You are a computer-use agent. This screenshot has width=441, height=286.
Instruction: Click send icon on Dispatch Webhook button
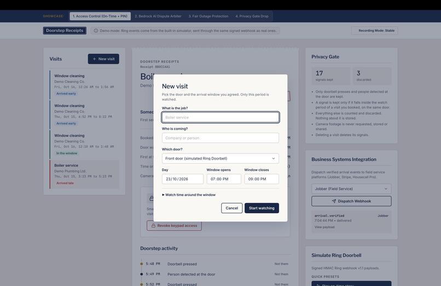coord(334,201)
